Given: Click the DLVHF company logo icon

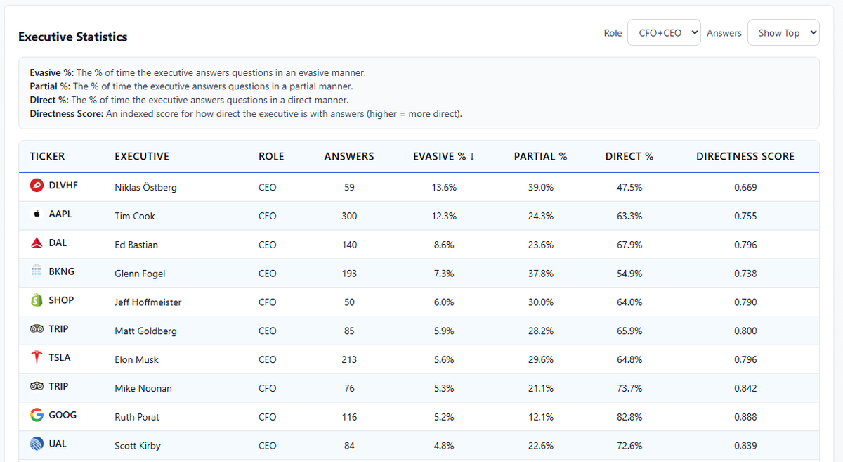Looking at the screenshot, I should click(37, 186).
